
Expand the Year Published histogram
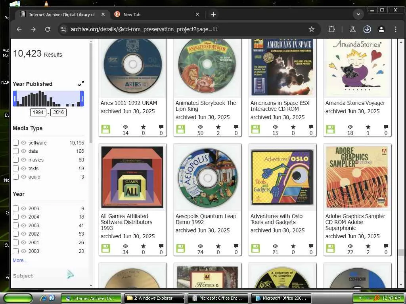(x=81, y=84)
